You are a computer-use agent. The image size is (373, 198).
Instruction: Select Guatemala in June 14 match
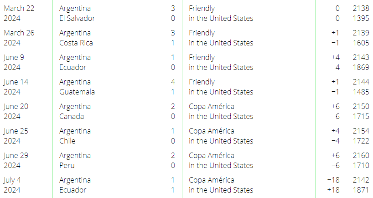[x=77, y=92]
